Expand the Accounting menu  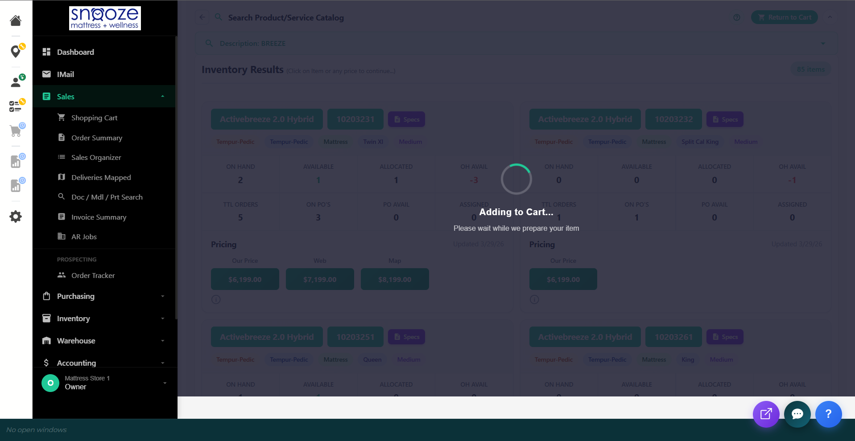[104, 362]
